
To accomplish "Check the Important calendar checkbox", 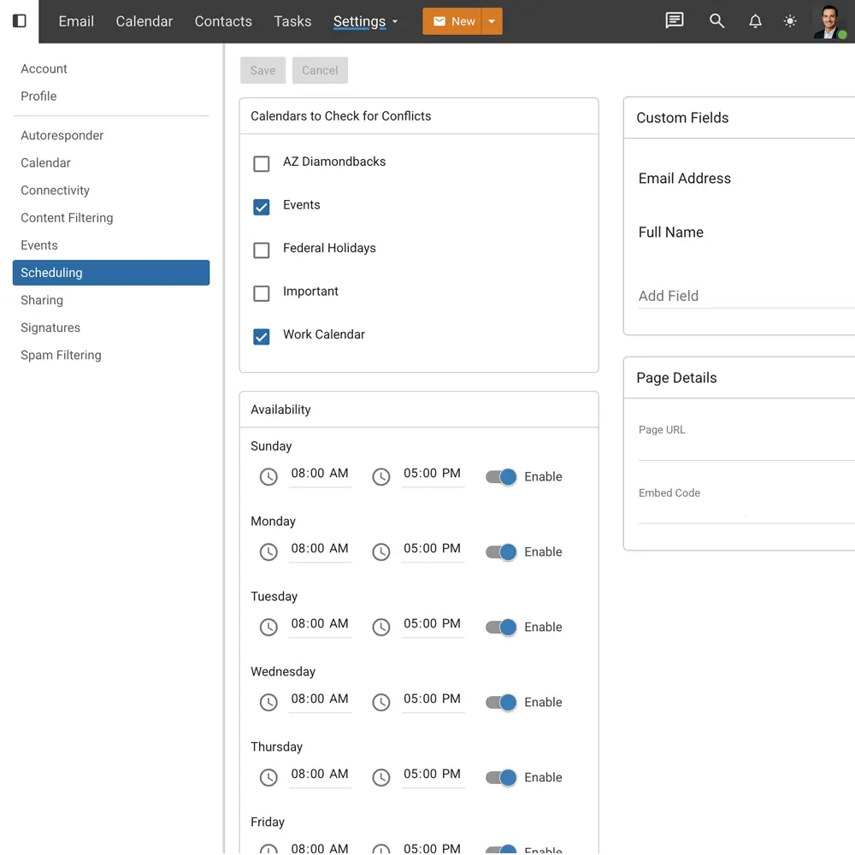I will tap(261, 293).
